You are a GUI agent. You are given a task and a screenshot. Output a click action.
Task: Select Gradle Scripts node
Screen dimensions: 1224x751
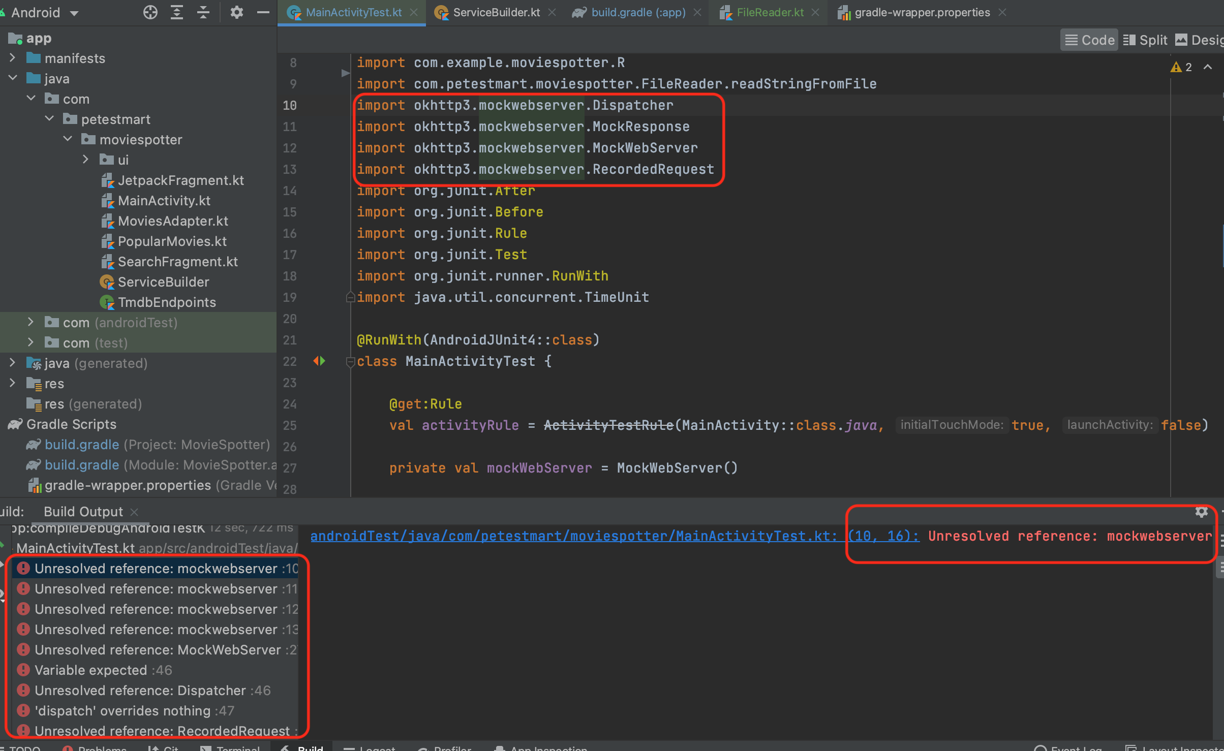(62, 424)
